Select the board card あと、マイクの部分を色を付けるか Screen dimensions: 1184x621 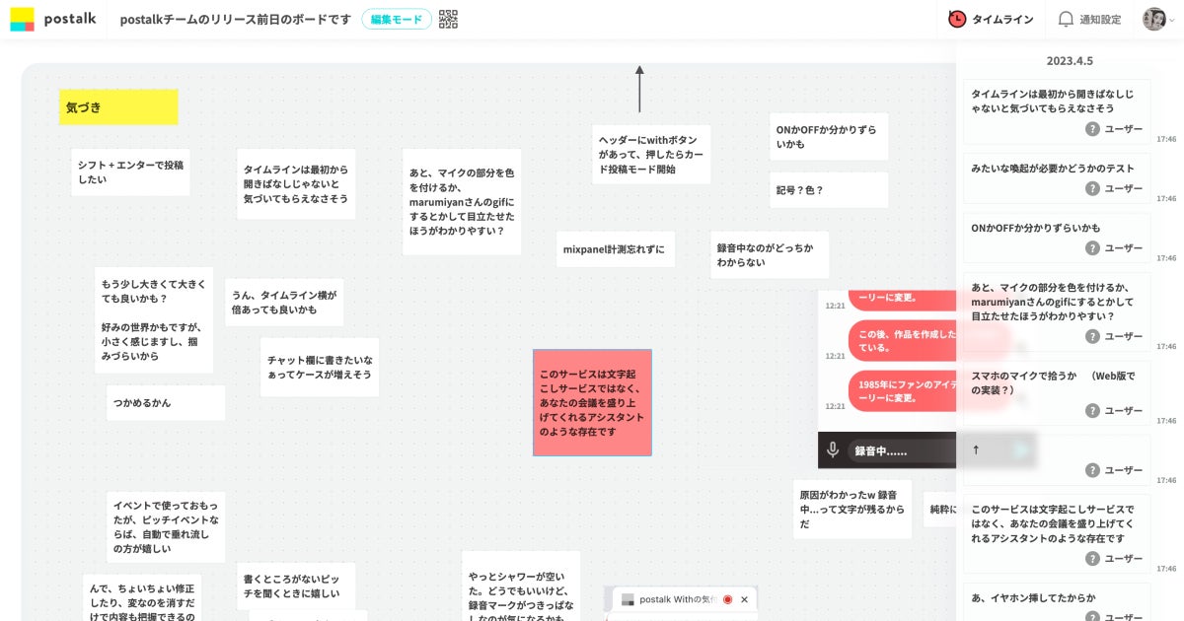point(462,201)
